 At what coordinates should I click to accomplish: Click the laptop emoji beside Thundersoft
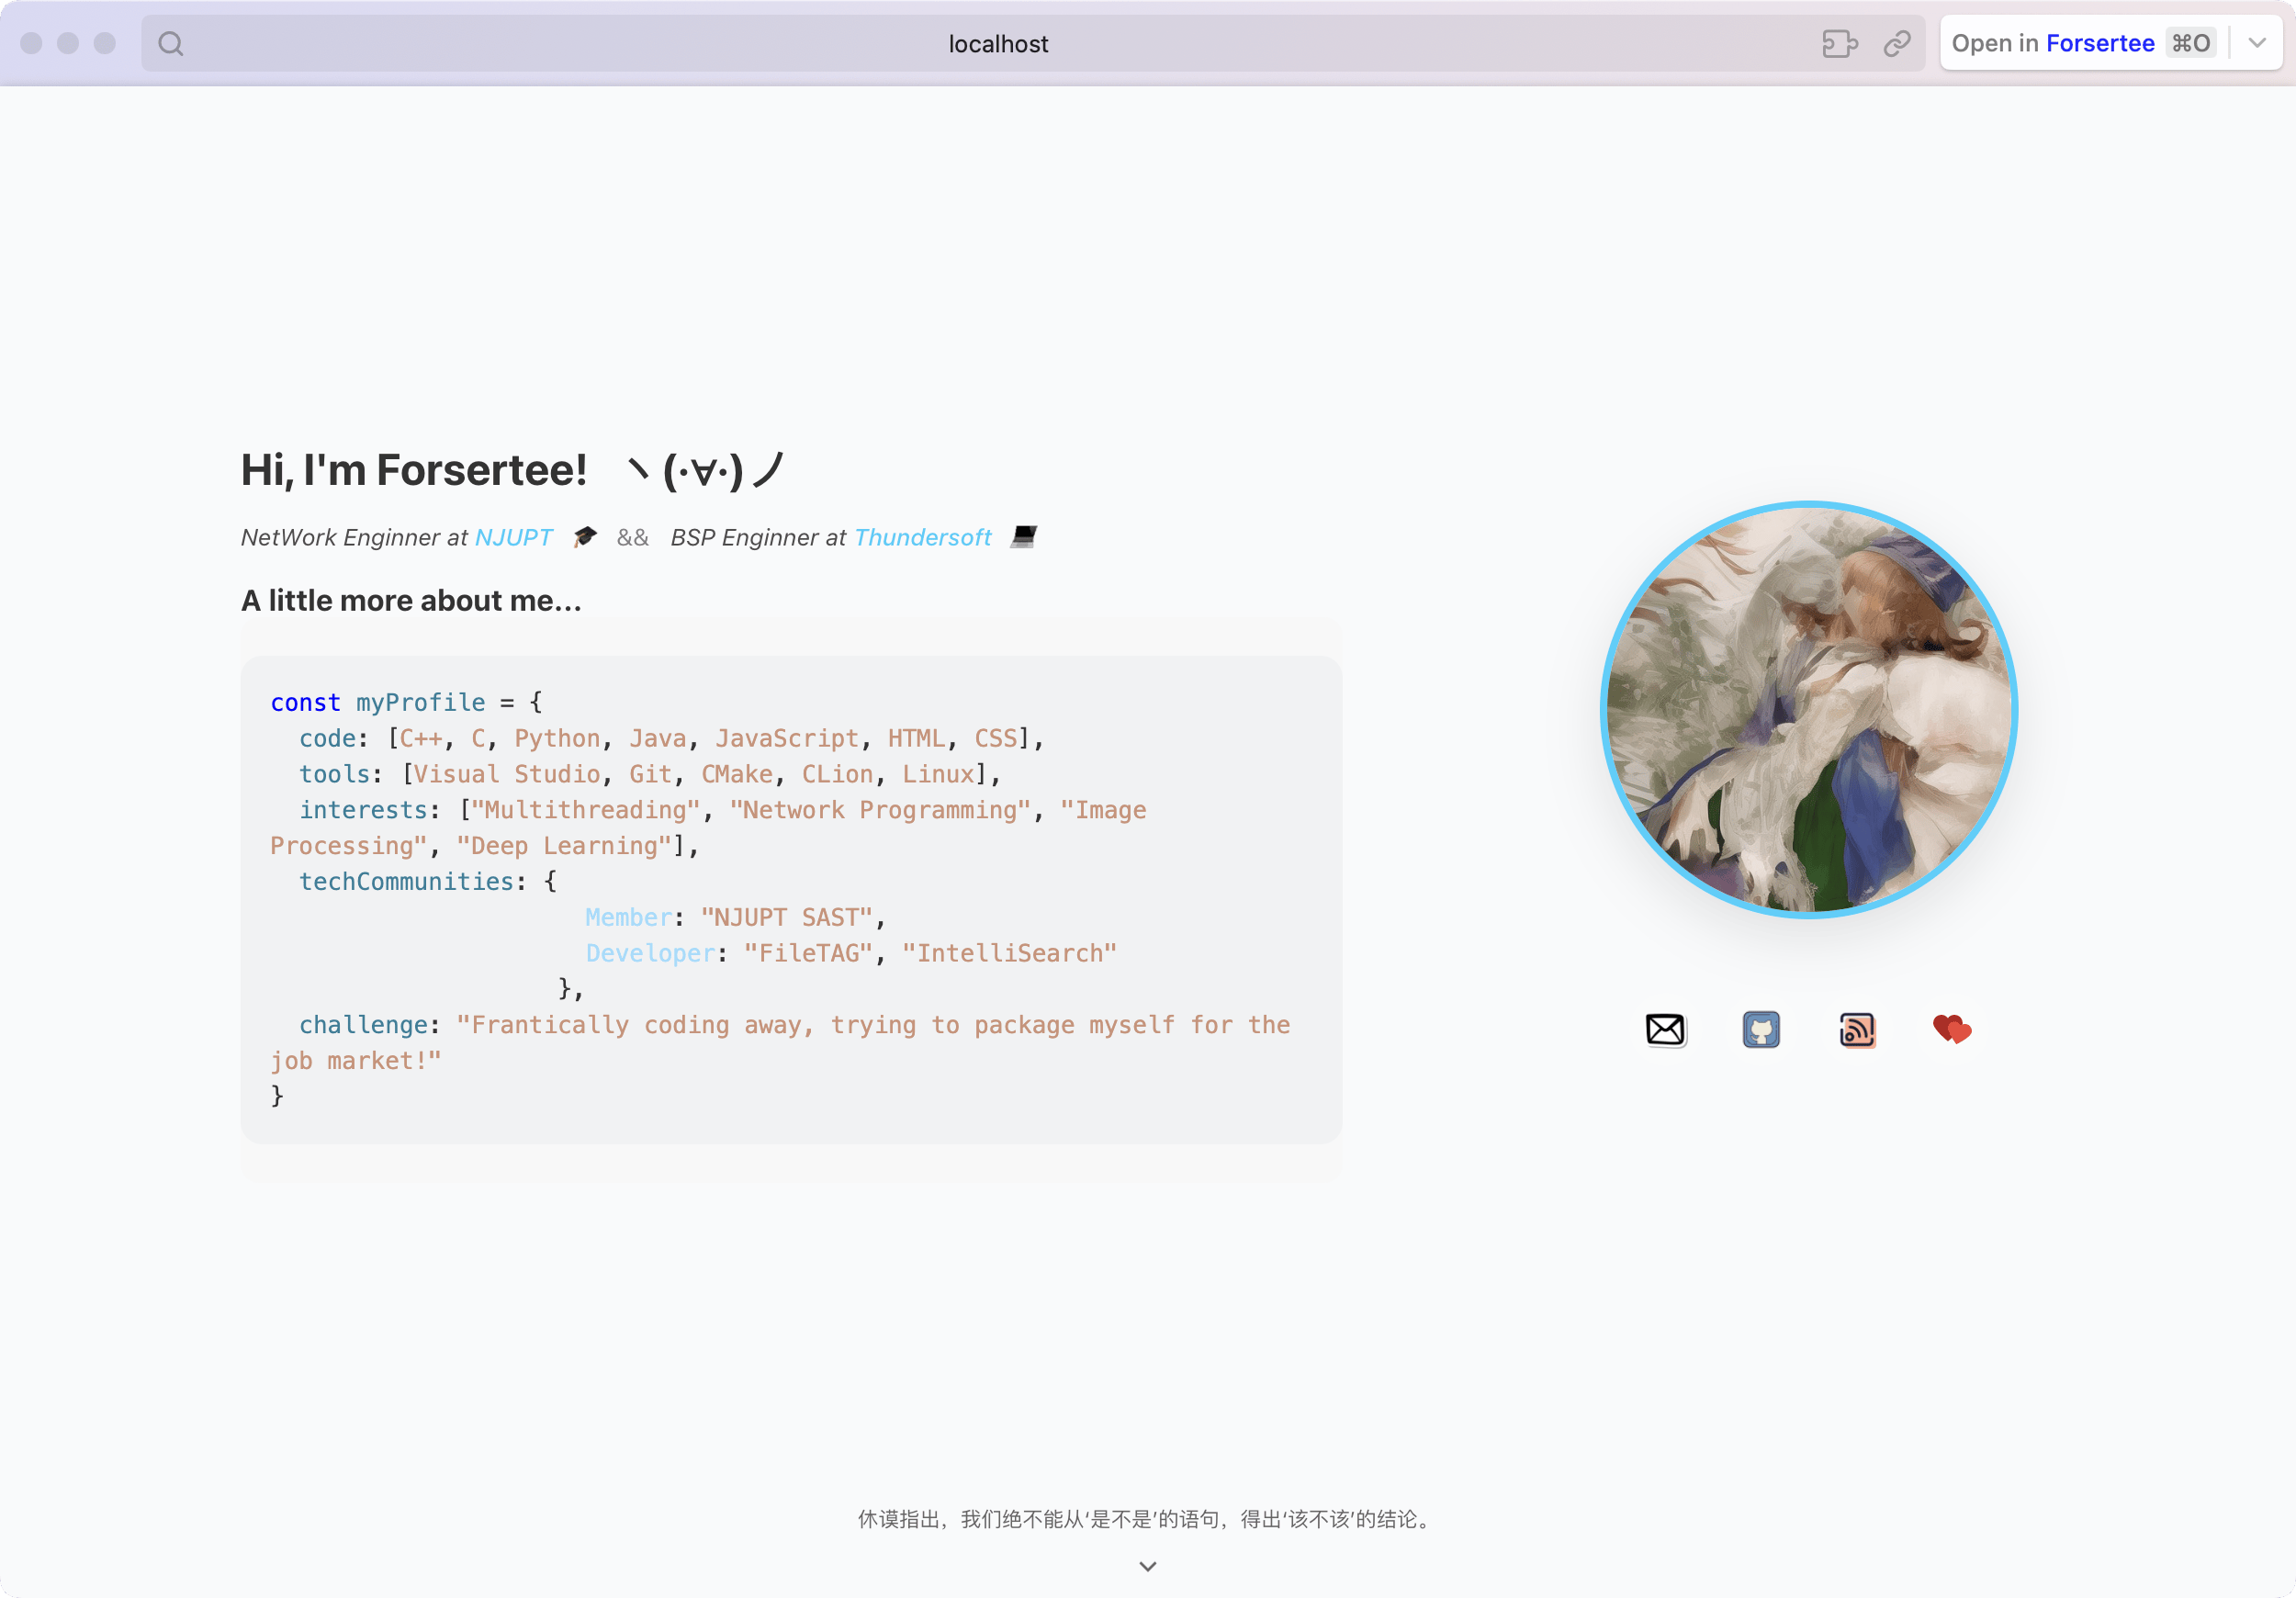click(1024, 537)
